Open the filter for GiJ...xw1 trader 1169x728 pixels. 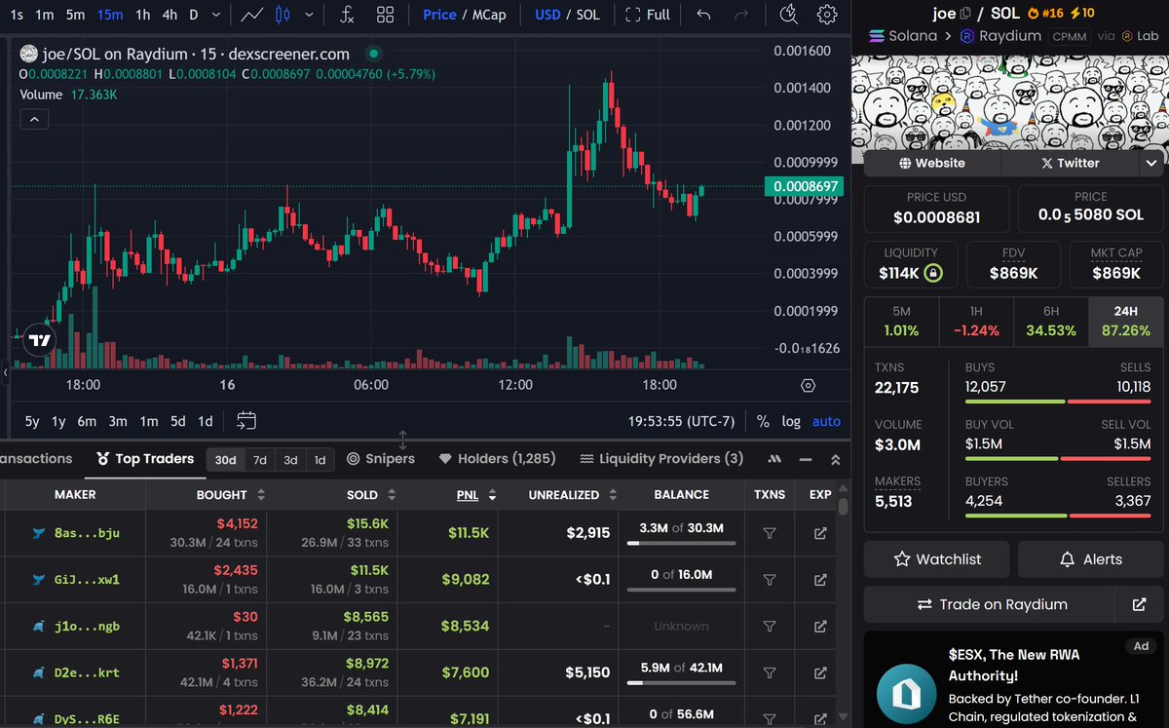coord(770,580)
